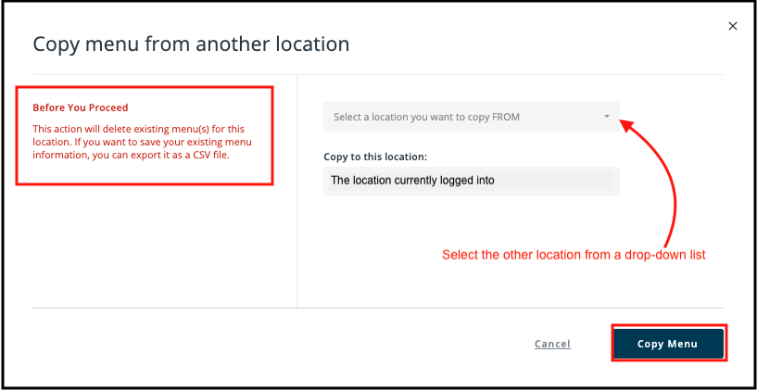Click the 'The location currently logged into' text

coord(412,181)
